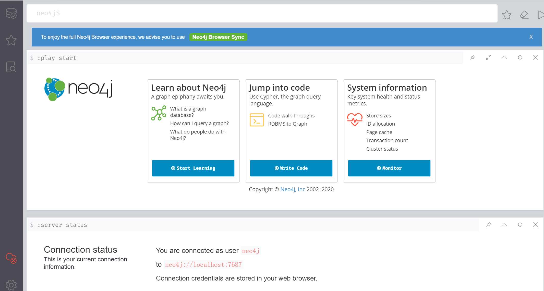Click 'What do people do with Neo4j?'
This screenshot has height=291, width=544.
click(x=198, y=135)
